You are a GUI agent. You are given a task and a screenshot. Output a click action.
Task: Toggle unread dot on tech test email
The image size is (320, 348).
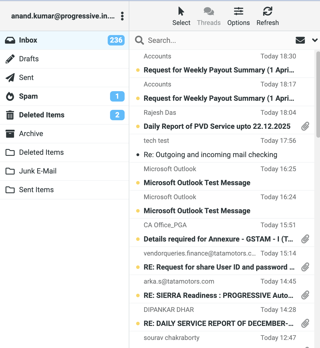(x=138, y=155)
